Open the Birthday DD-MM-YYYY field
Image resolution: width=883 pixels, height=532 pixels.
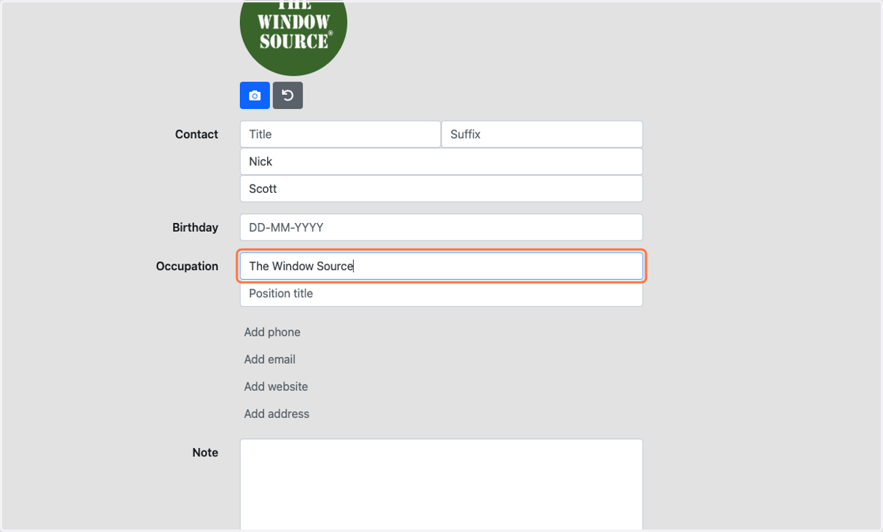(x=441, y=227)
